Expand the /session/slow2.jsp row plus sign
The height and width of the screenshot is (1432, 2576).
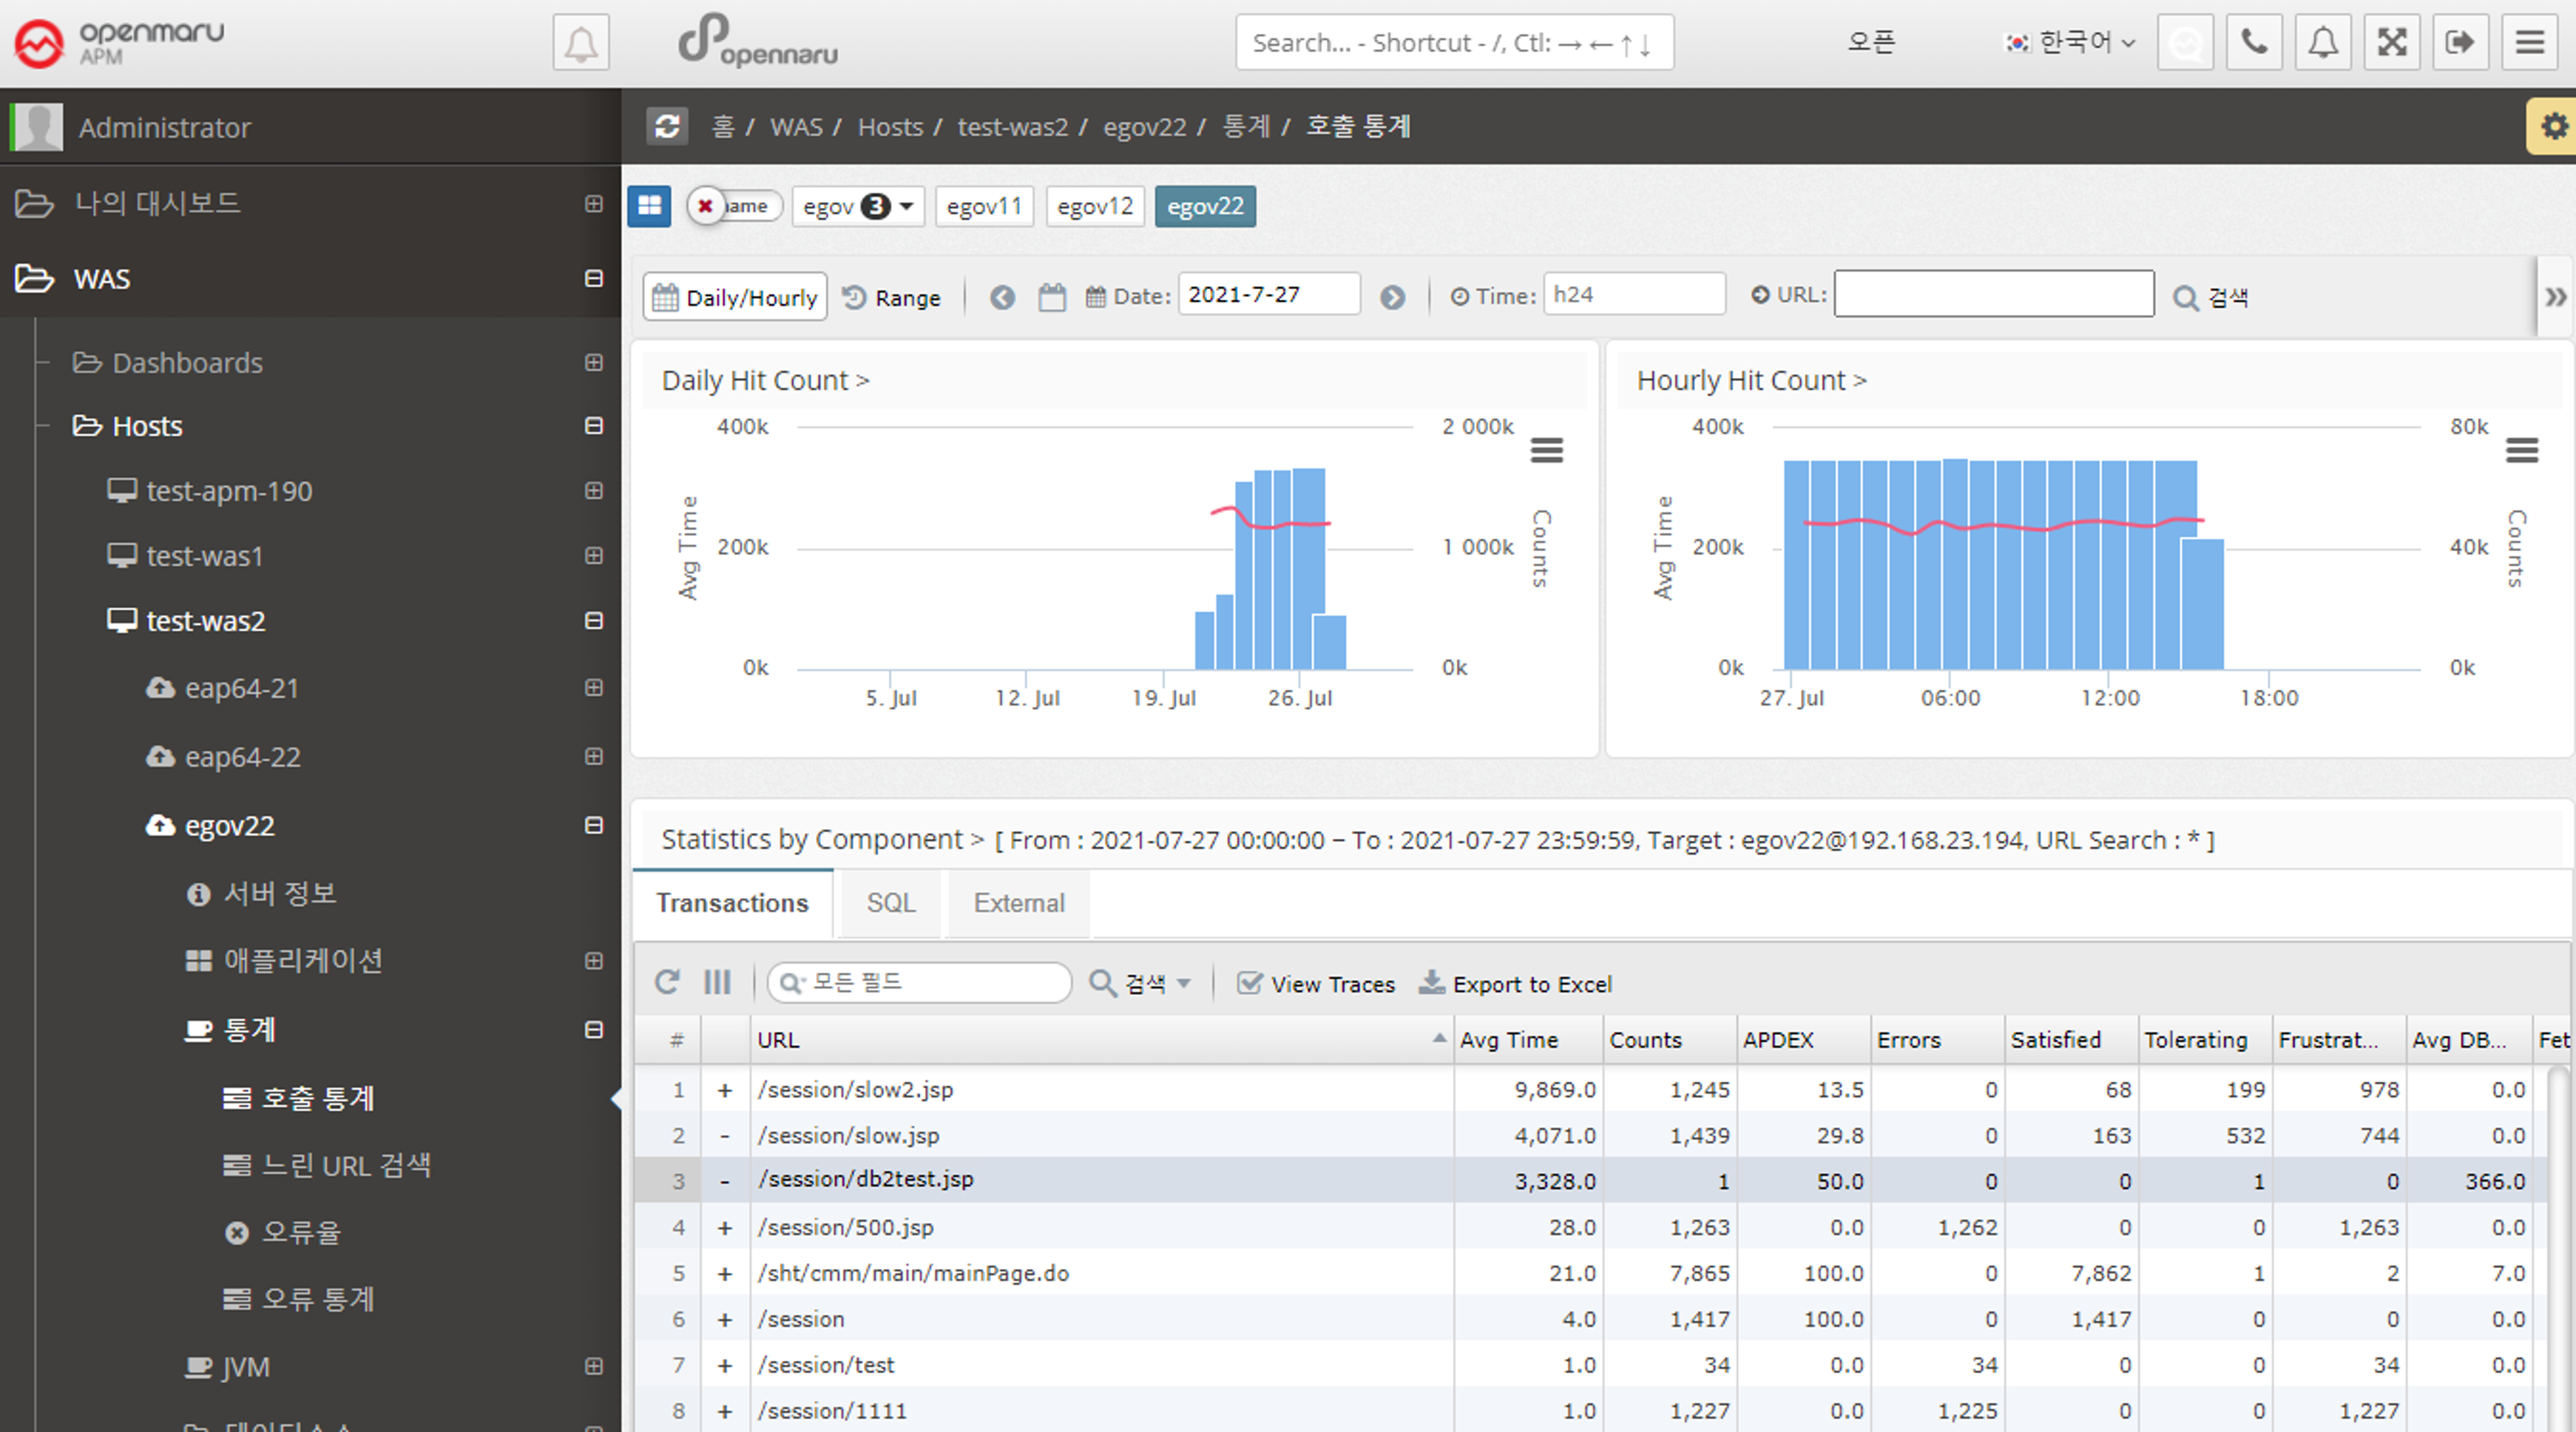point(725,1090)
